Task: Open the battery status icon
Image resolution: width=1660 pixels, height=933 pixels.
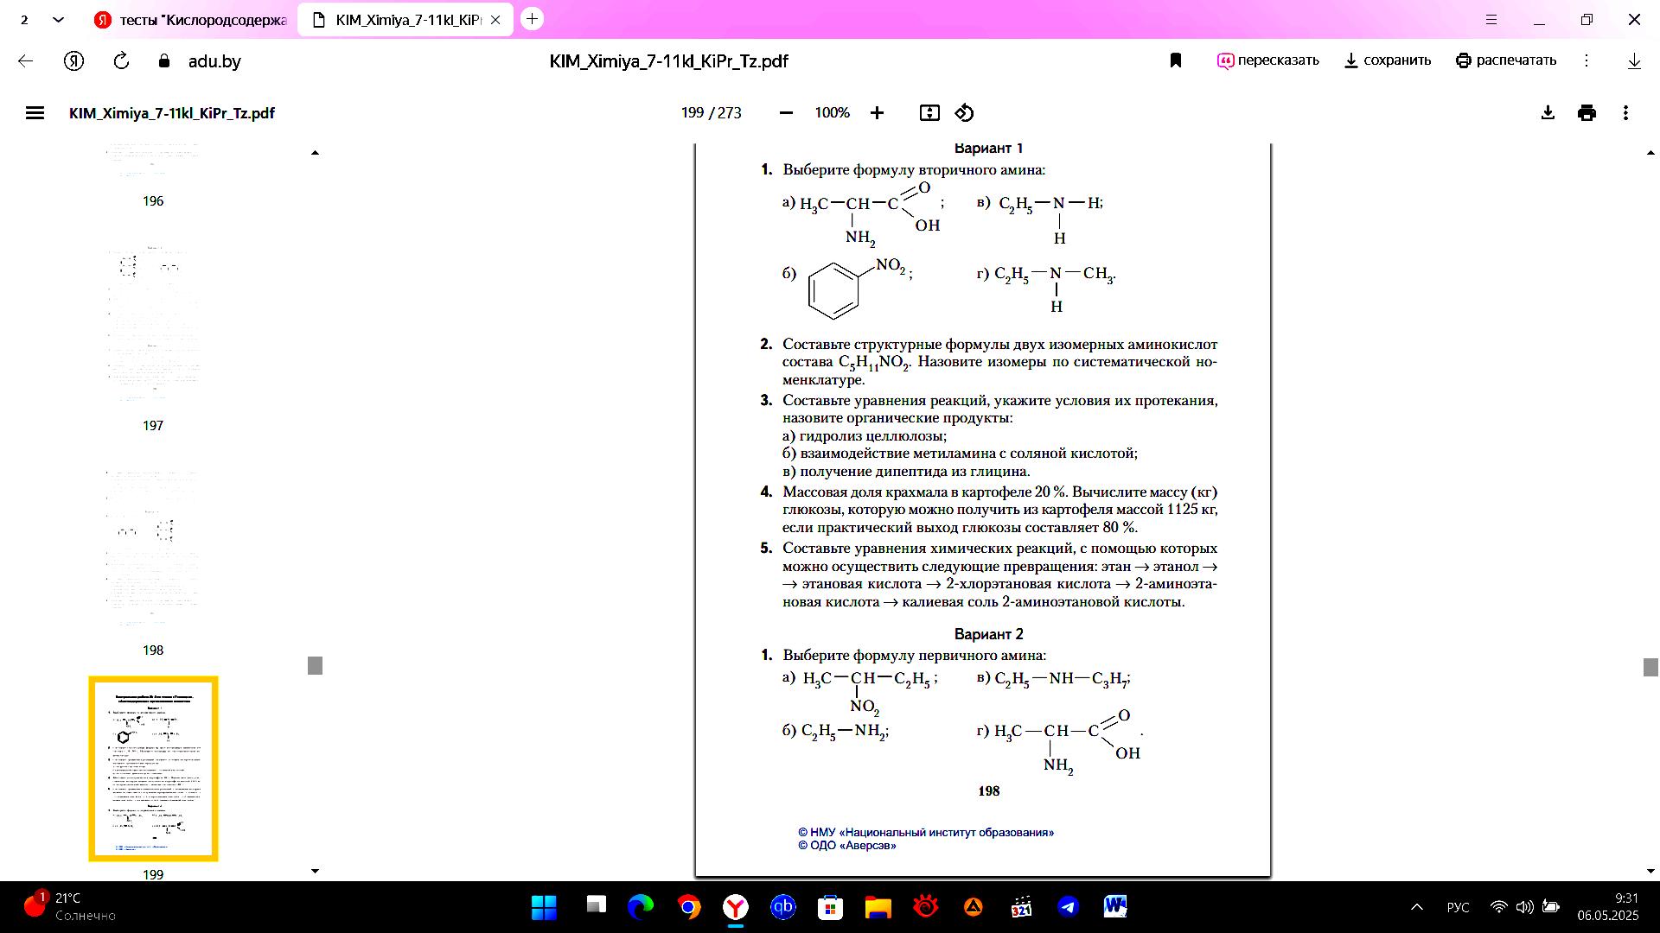Action: (1551, 907)
